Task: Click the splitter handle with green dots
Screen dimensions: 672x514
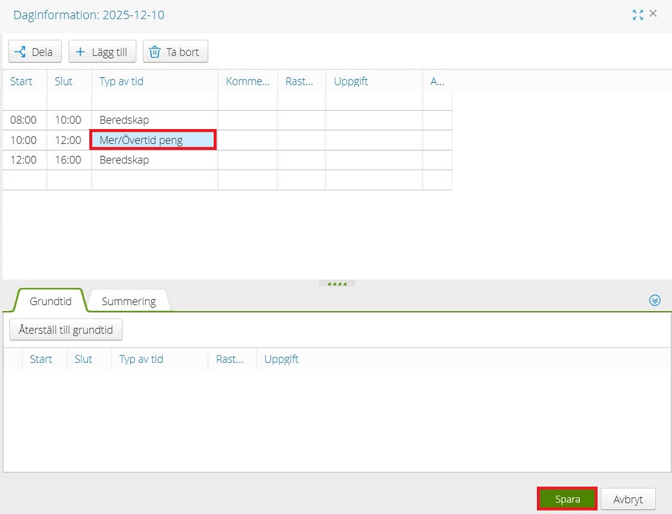Action: point(337,284)
